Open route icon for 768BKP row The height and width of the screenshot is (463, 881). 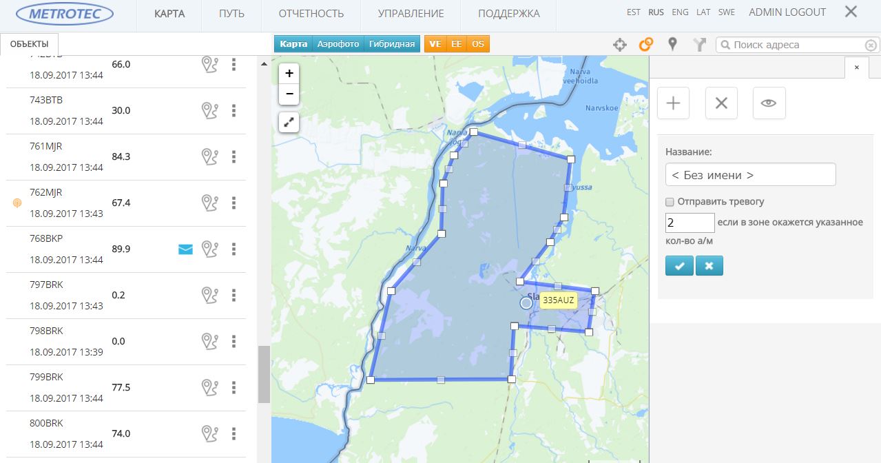point(209,249)
